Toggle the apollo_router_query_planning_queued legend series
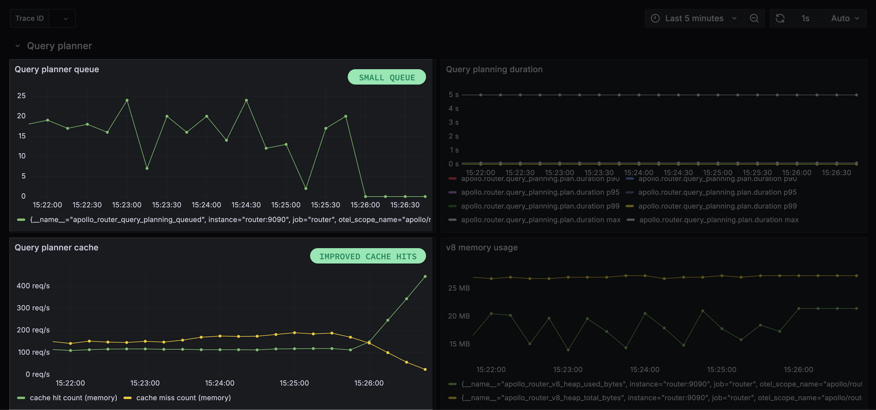Image resolution: width=876 pixels, height=410 pixels. (230, 220)
